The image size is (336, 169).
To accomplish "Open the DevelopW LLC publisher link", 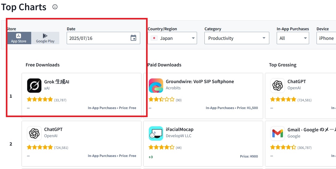I will (x=178, y=136).
